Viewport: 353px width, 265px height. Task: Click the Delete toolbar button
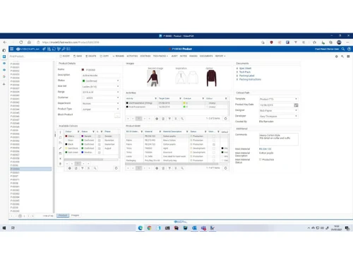pyautogui.click(x=91, y=56)
